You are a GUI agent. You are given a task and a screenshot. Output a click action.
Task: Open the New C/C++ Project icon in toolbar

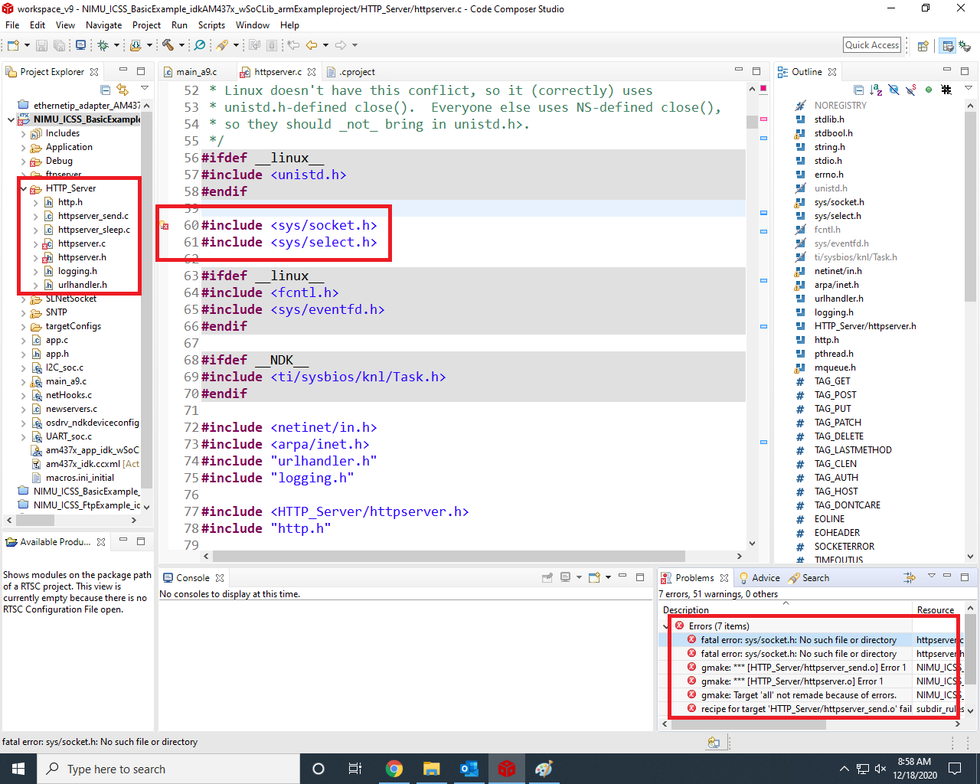pos(13,45)
